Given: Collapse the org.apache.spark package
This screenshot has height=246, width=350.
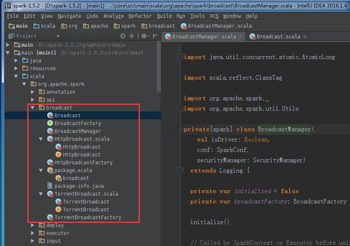Looking at the screenshot, I should click(24, 84).
